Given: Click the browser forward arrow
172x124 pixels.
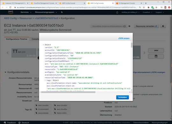Looking at the screenshot, I should [7, 7].
